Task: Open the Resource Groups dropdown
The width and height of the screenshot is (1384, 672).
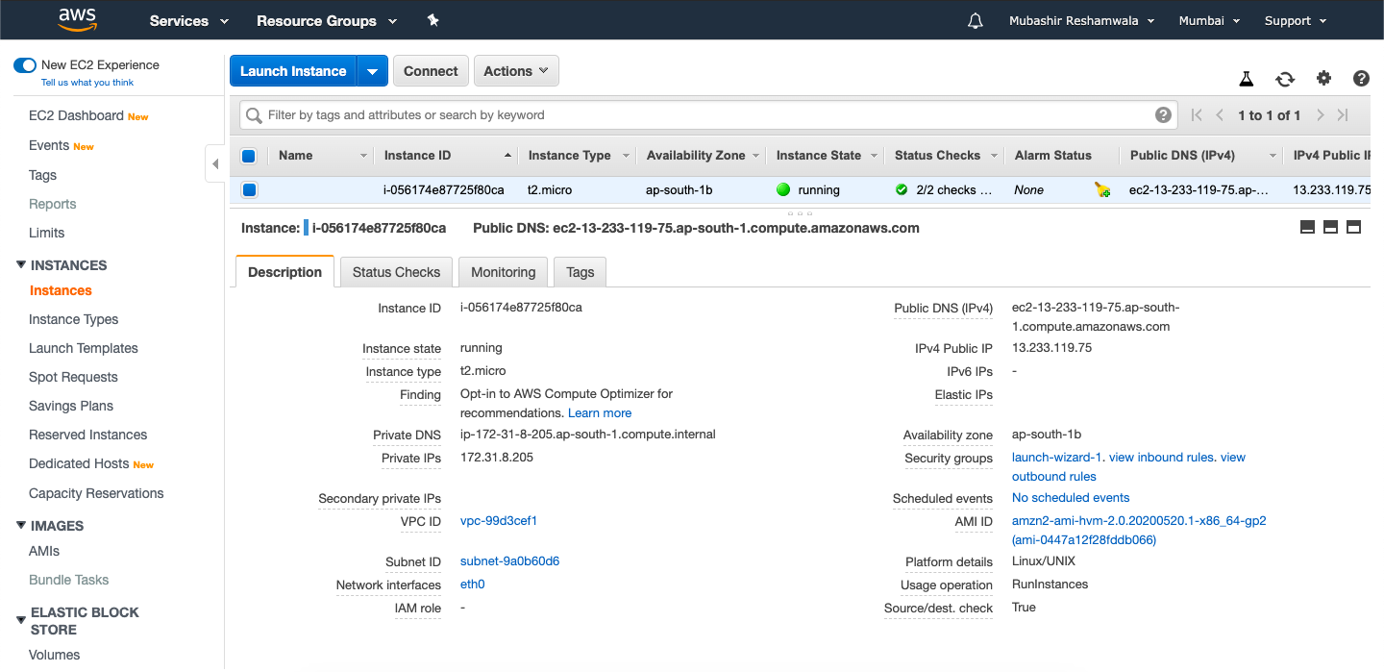Action: pyautogui.click(x=327, y=20)
